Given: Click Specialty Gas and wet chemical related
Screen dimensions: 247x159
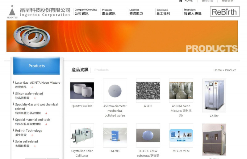Looking at the screenshot, I should click(x=36, y=106).
